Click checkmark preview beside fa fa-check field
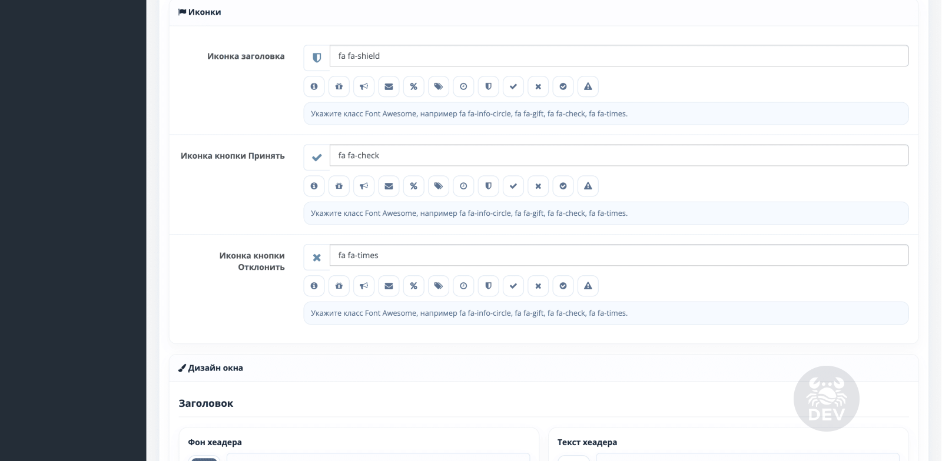This screenshot has height=461, width=942. point(317,157)
